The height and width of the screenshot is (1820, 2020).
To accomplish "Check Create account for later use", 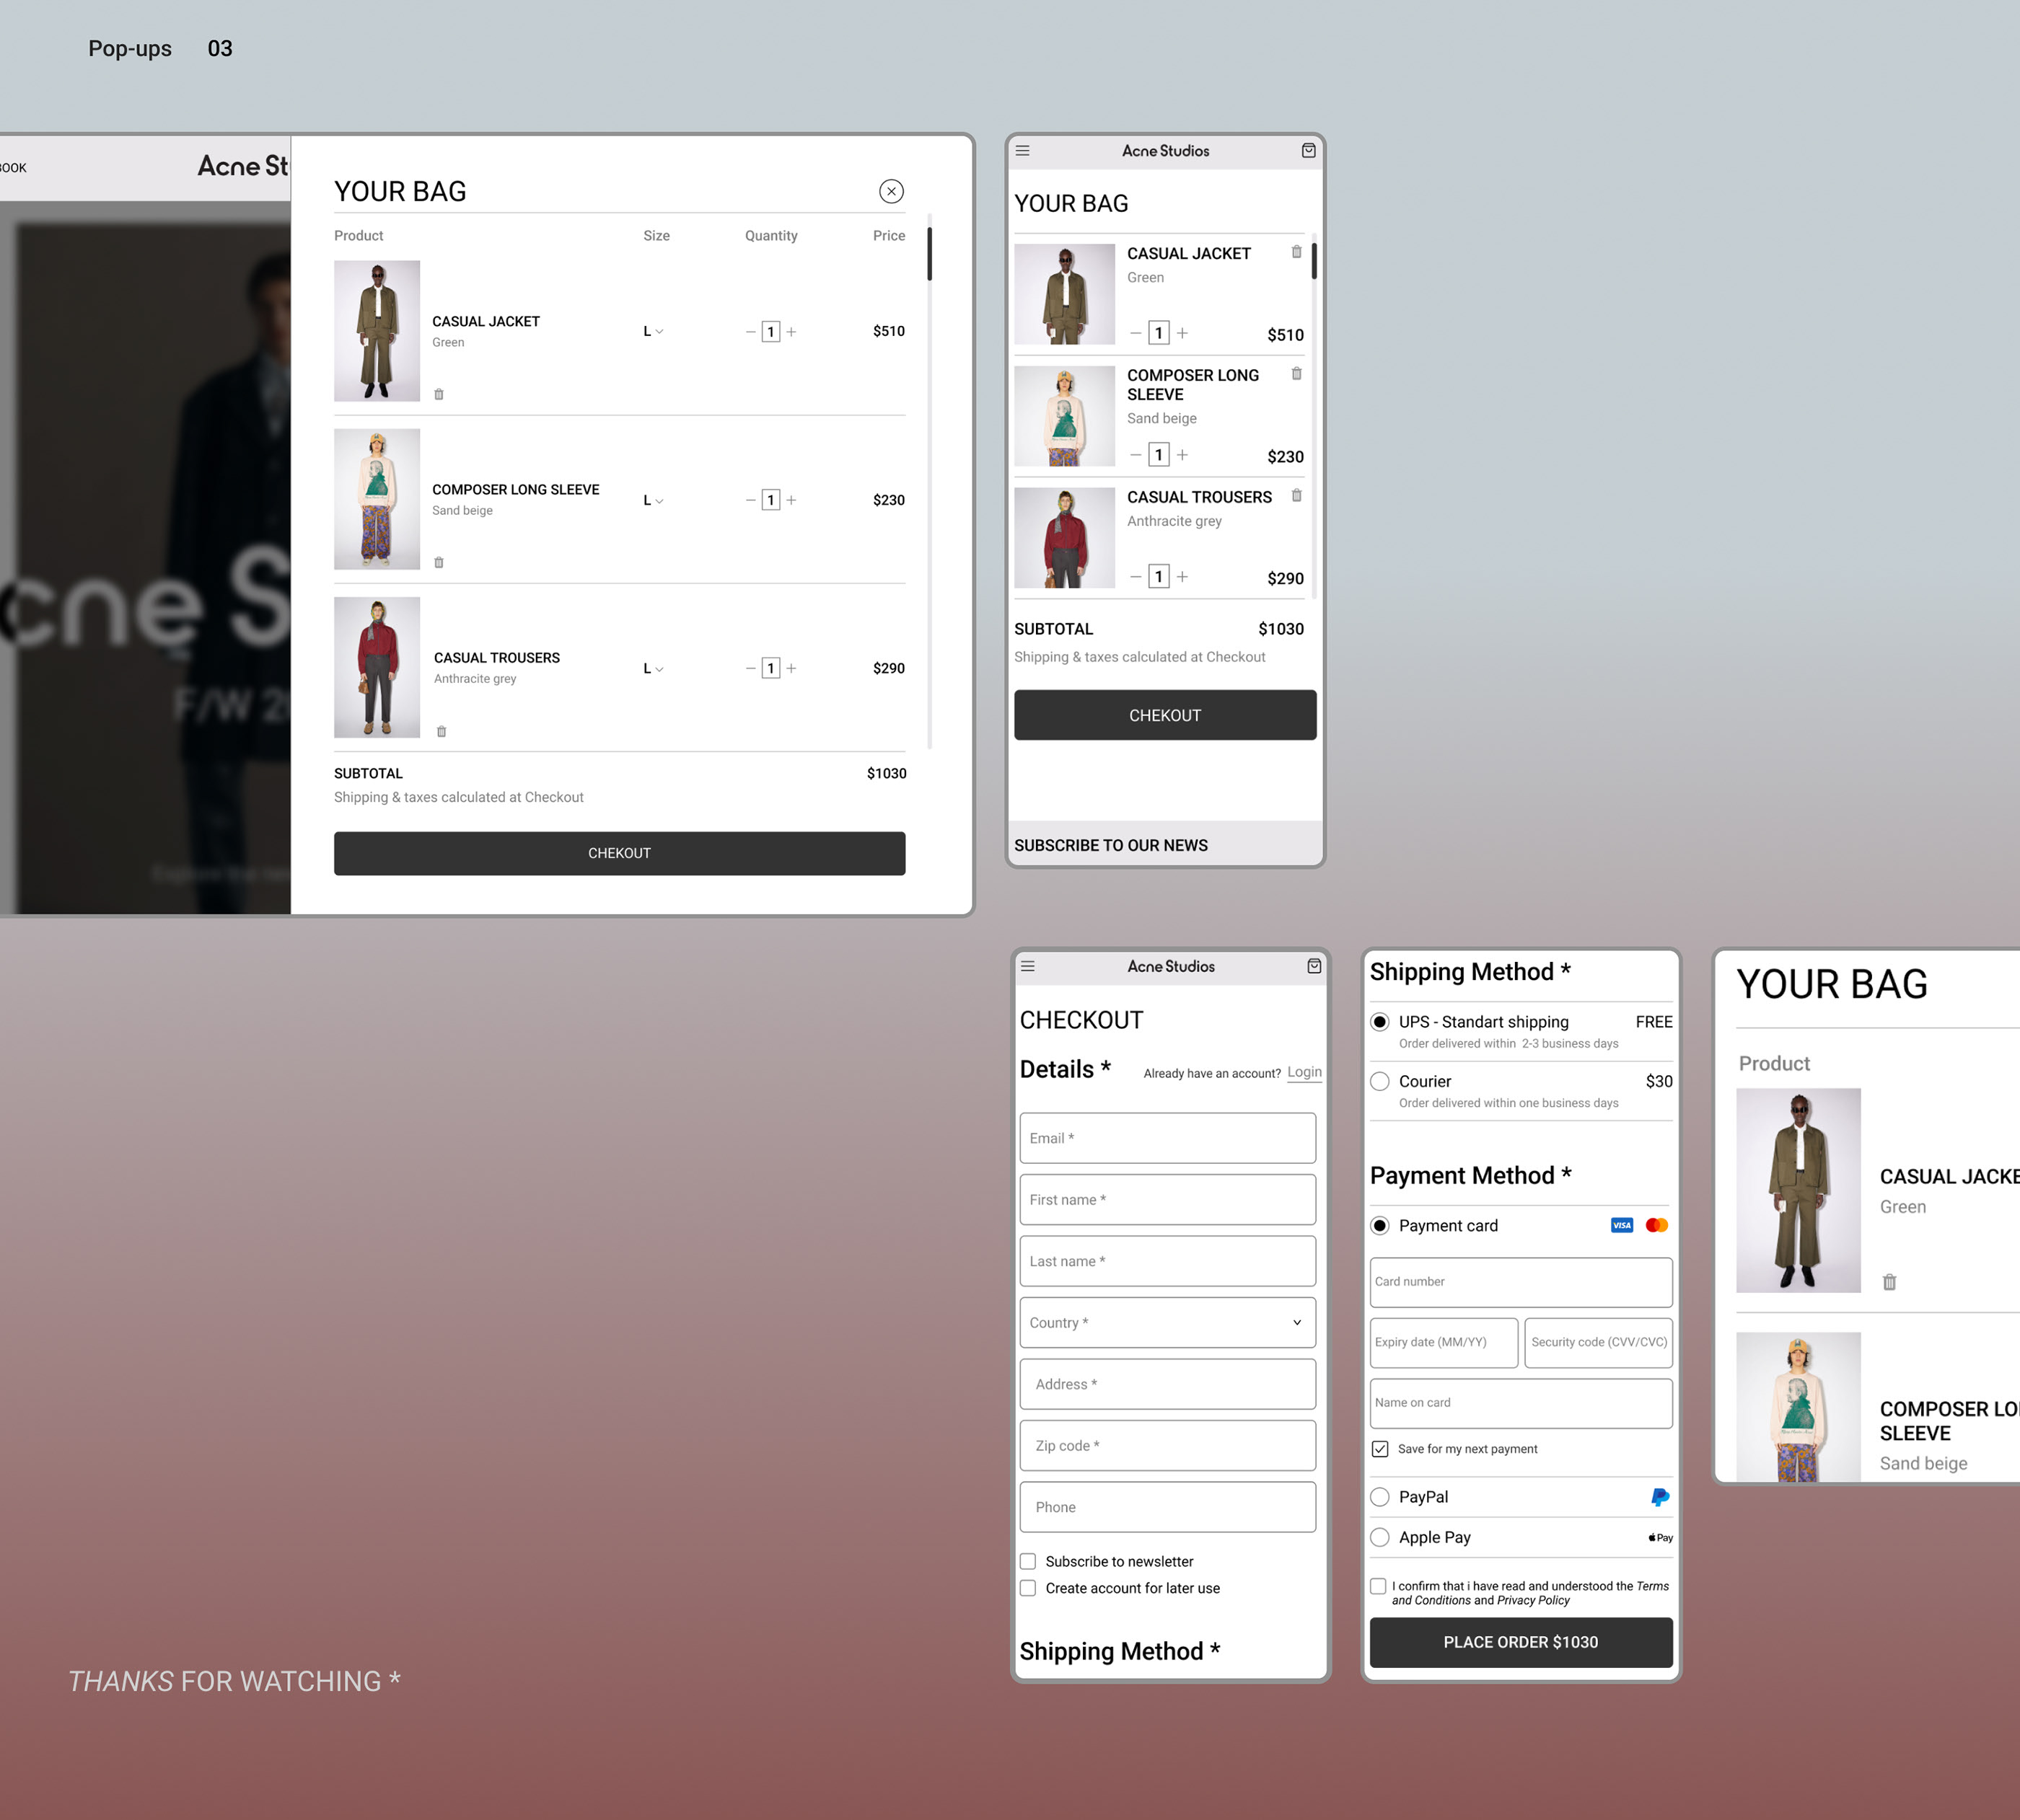I will (1027, 1588).
